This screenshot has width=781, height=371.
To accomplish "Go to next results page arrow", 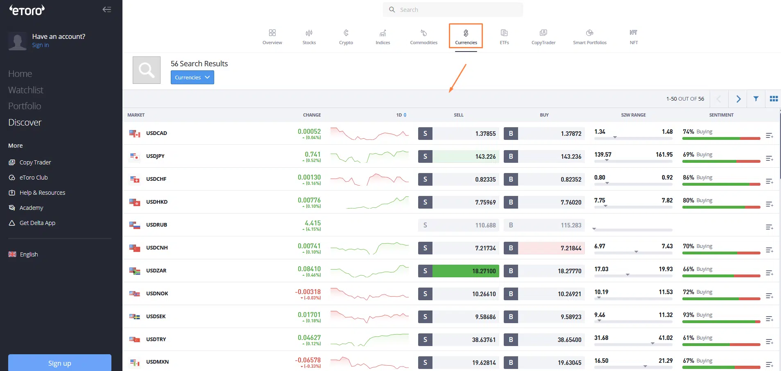I will [738, 99].
